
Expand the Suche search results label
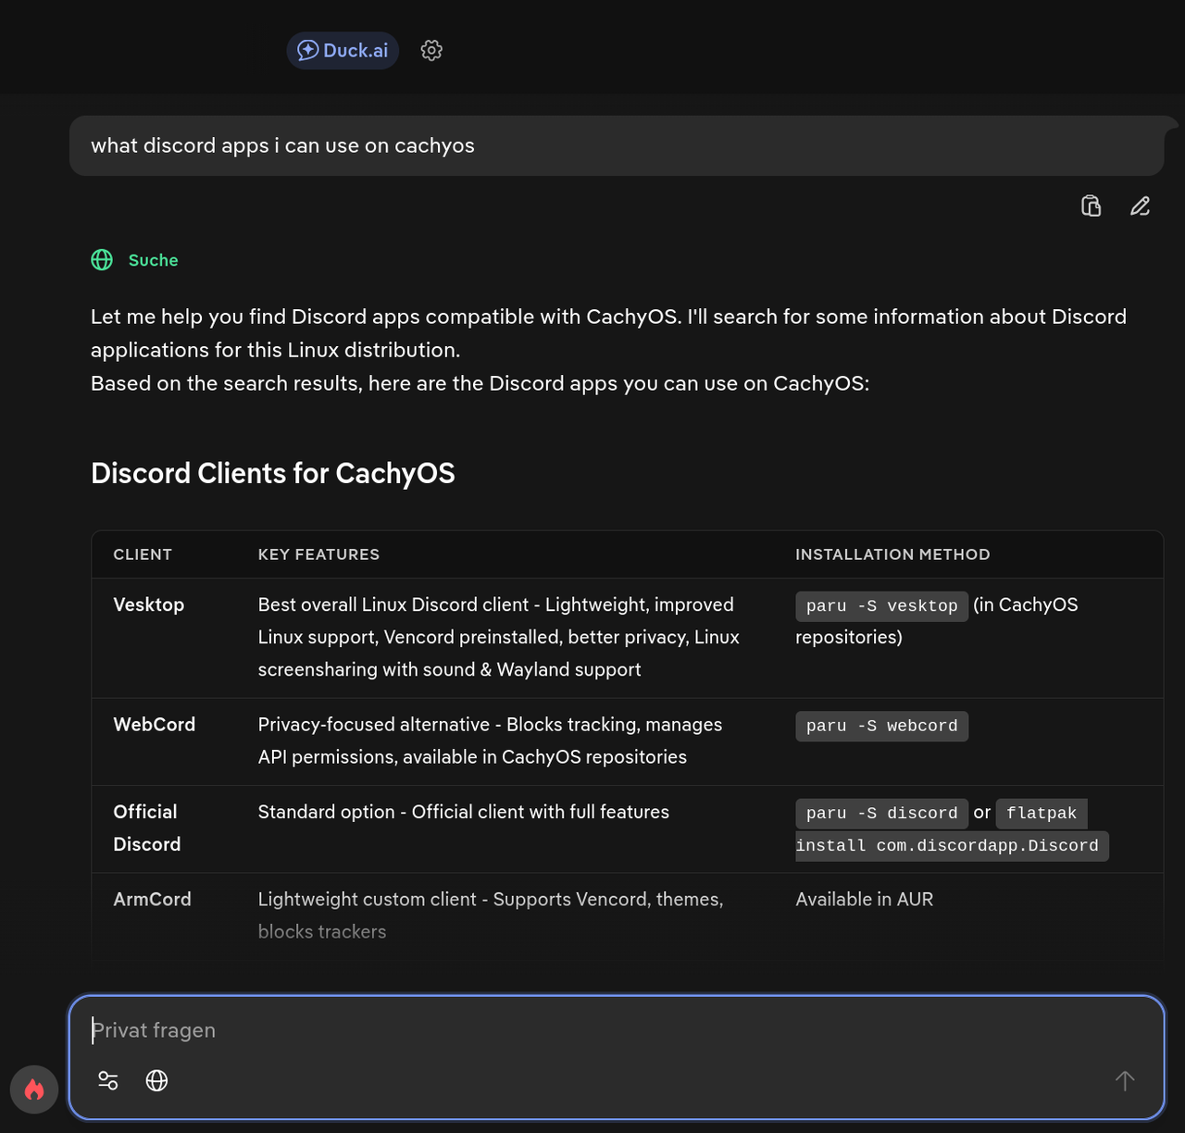(x=153, y=261)
